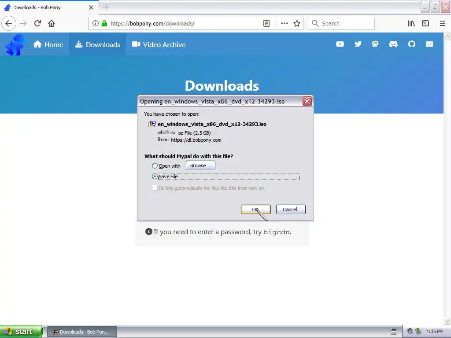
Task: Select the Open with radio button
Action: pyautogui.click(x=155, y=166)
